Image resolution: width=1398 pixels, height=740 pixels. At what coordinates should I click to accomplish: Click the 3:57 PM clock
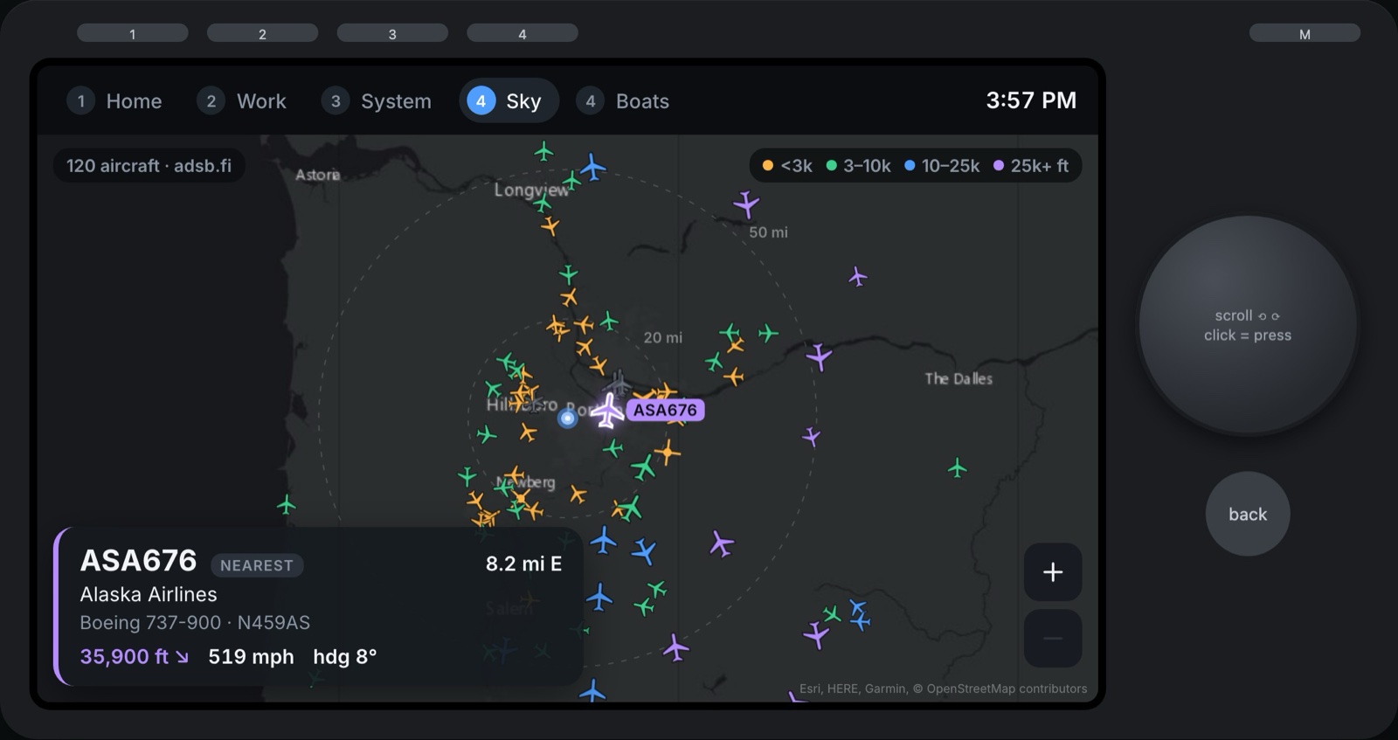point(1031,100)
